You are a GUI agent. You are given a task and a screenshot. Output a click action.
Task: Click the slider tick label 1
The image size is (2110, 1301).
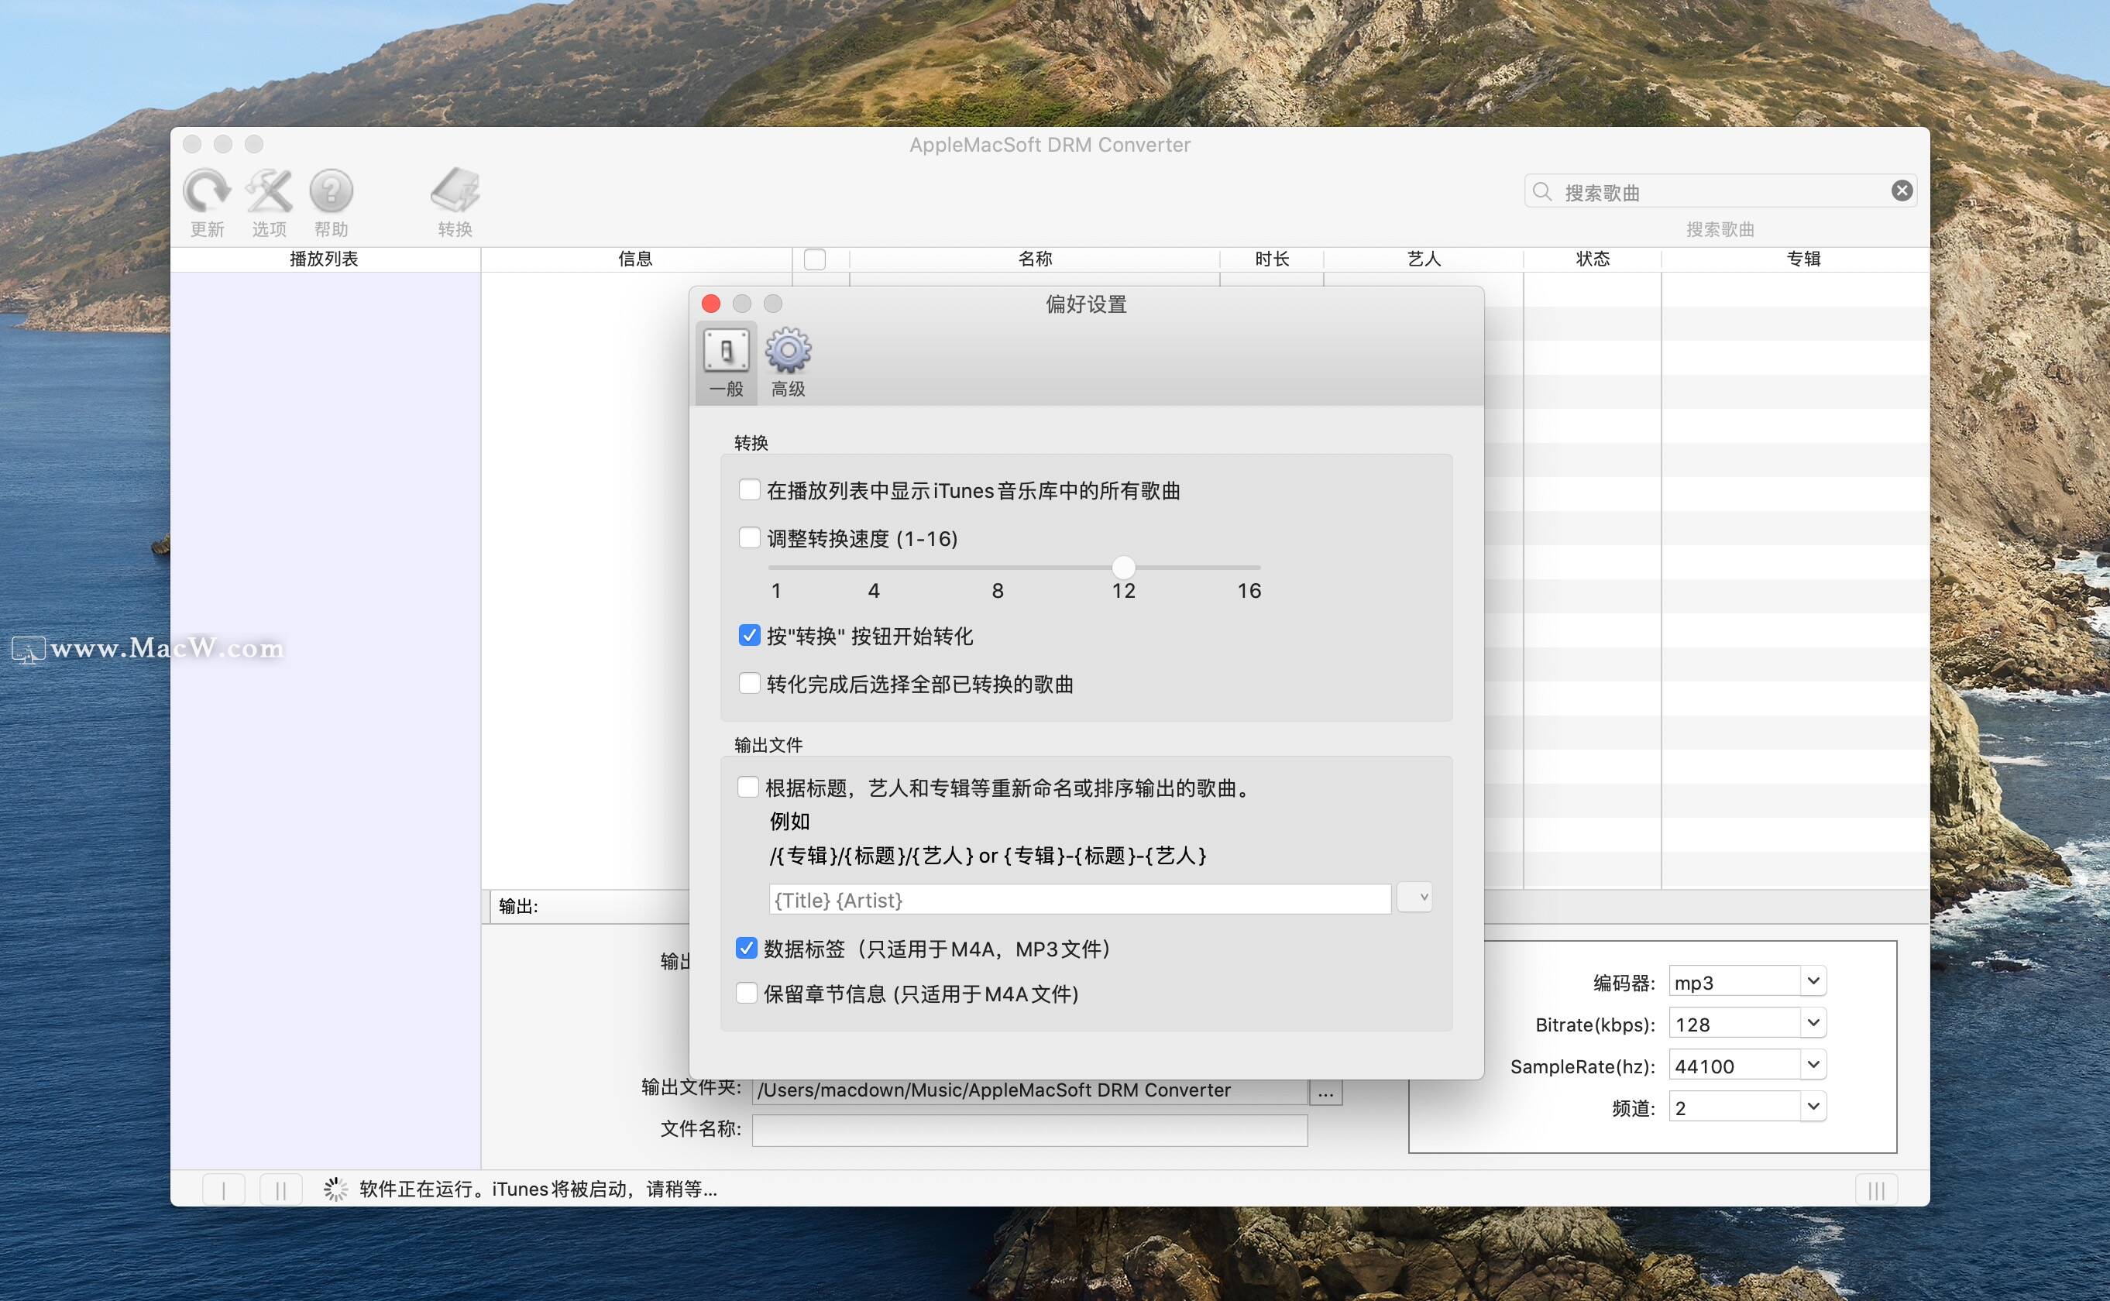click(x=776, y=590)
